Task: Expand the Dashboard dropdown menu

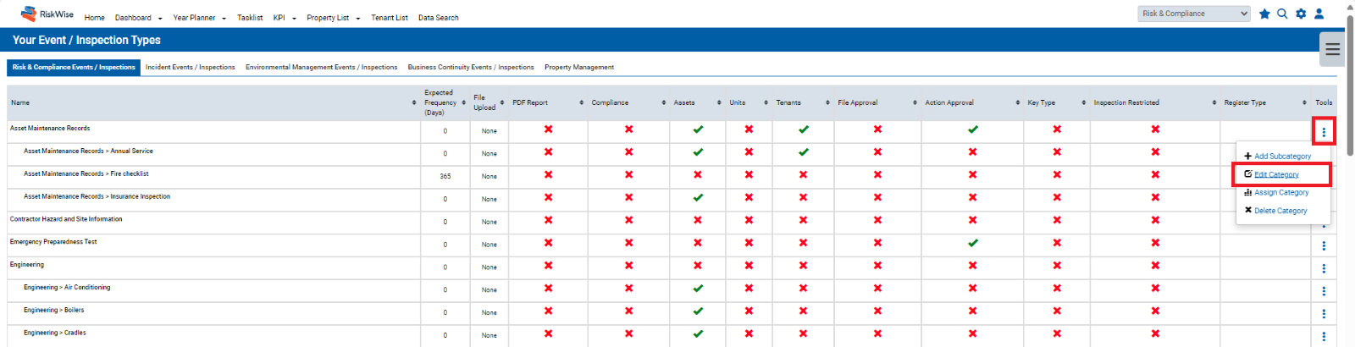Action: click(x=138, y=18)
